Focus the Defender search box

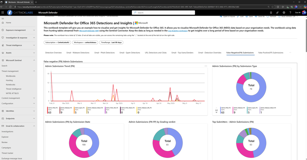(163, 13)
